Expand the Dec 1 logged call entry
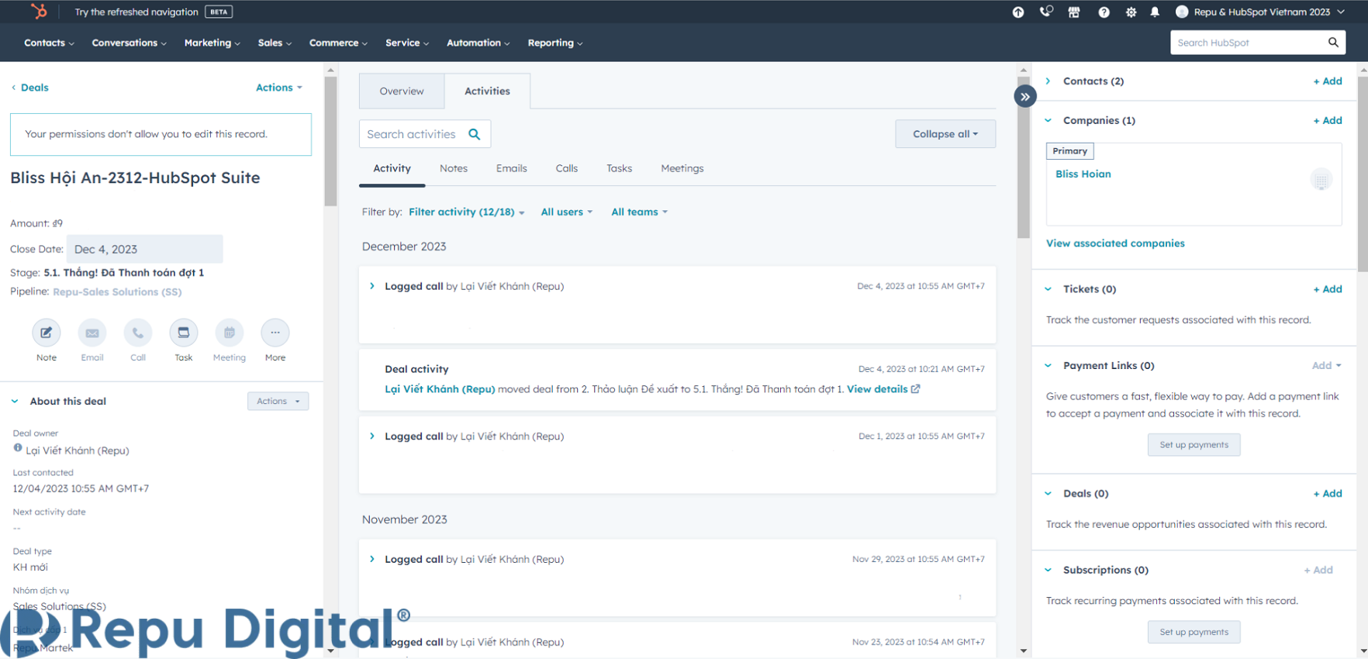 372,436
